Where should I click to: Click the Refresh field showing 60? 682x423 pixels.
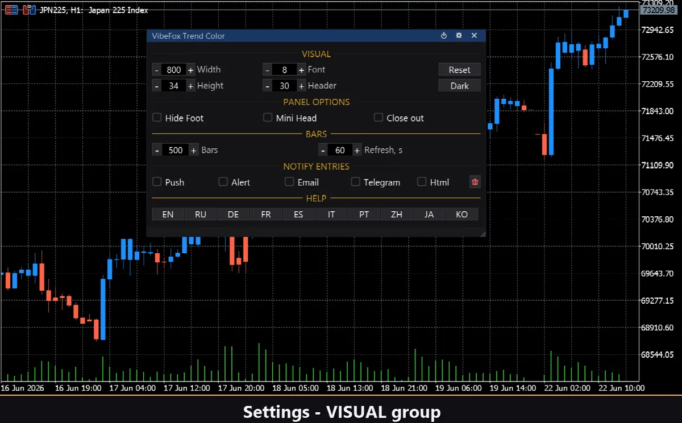point(340,150)
